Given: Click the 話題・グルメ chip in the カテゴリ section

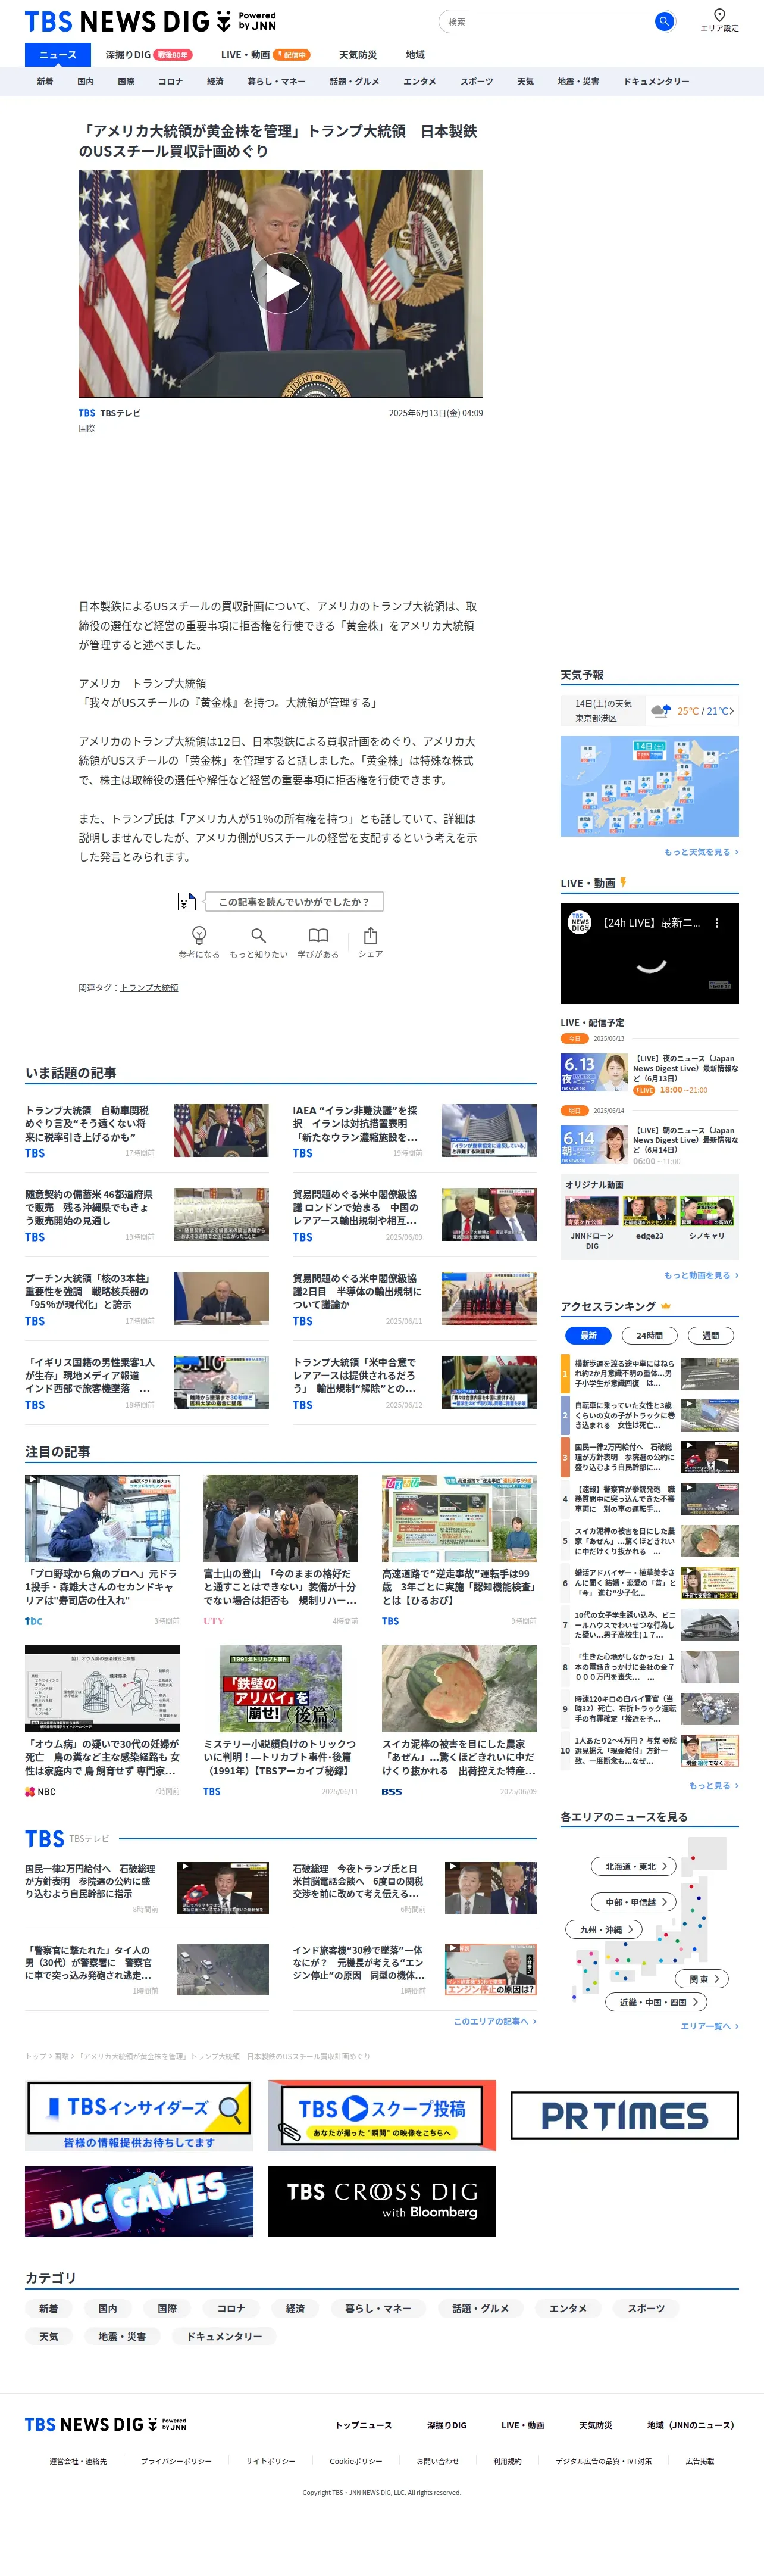Looking at the screenshot, I should coord(480,2308).
